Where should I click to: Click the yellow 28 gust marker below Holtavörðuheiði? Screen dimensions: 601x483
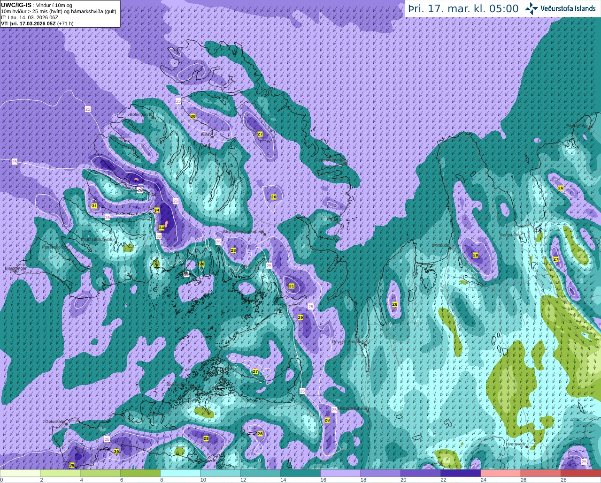pyautogui.click(x=327, y=420)
